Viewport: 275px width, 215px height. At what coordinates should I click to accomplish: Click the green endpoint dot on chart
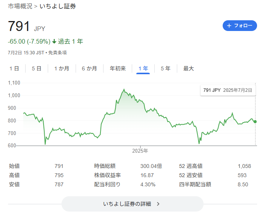pos(255,122)
